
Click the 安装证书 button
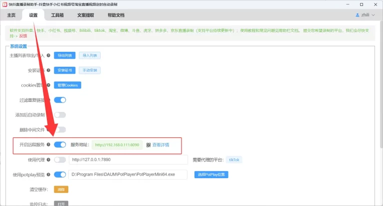coord(65,70)
